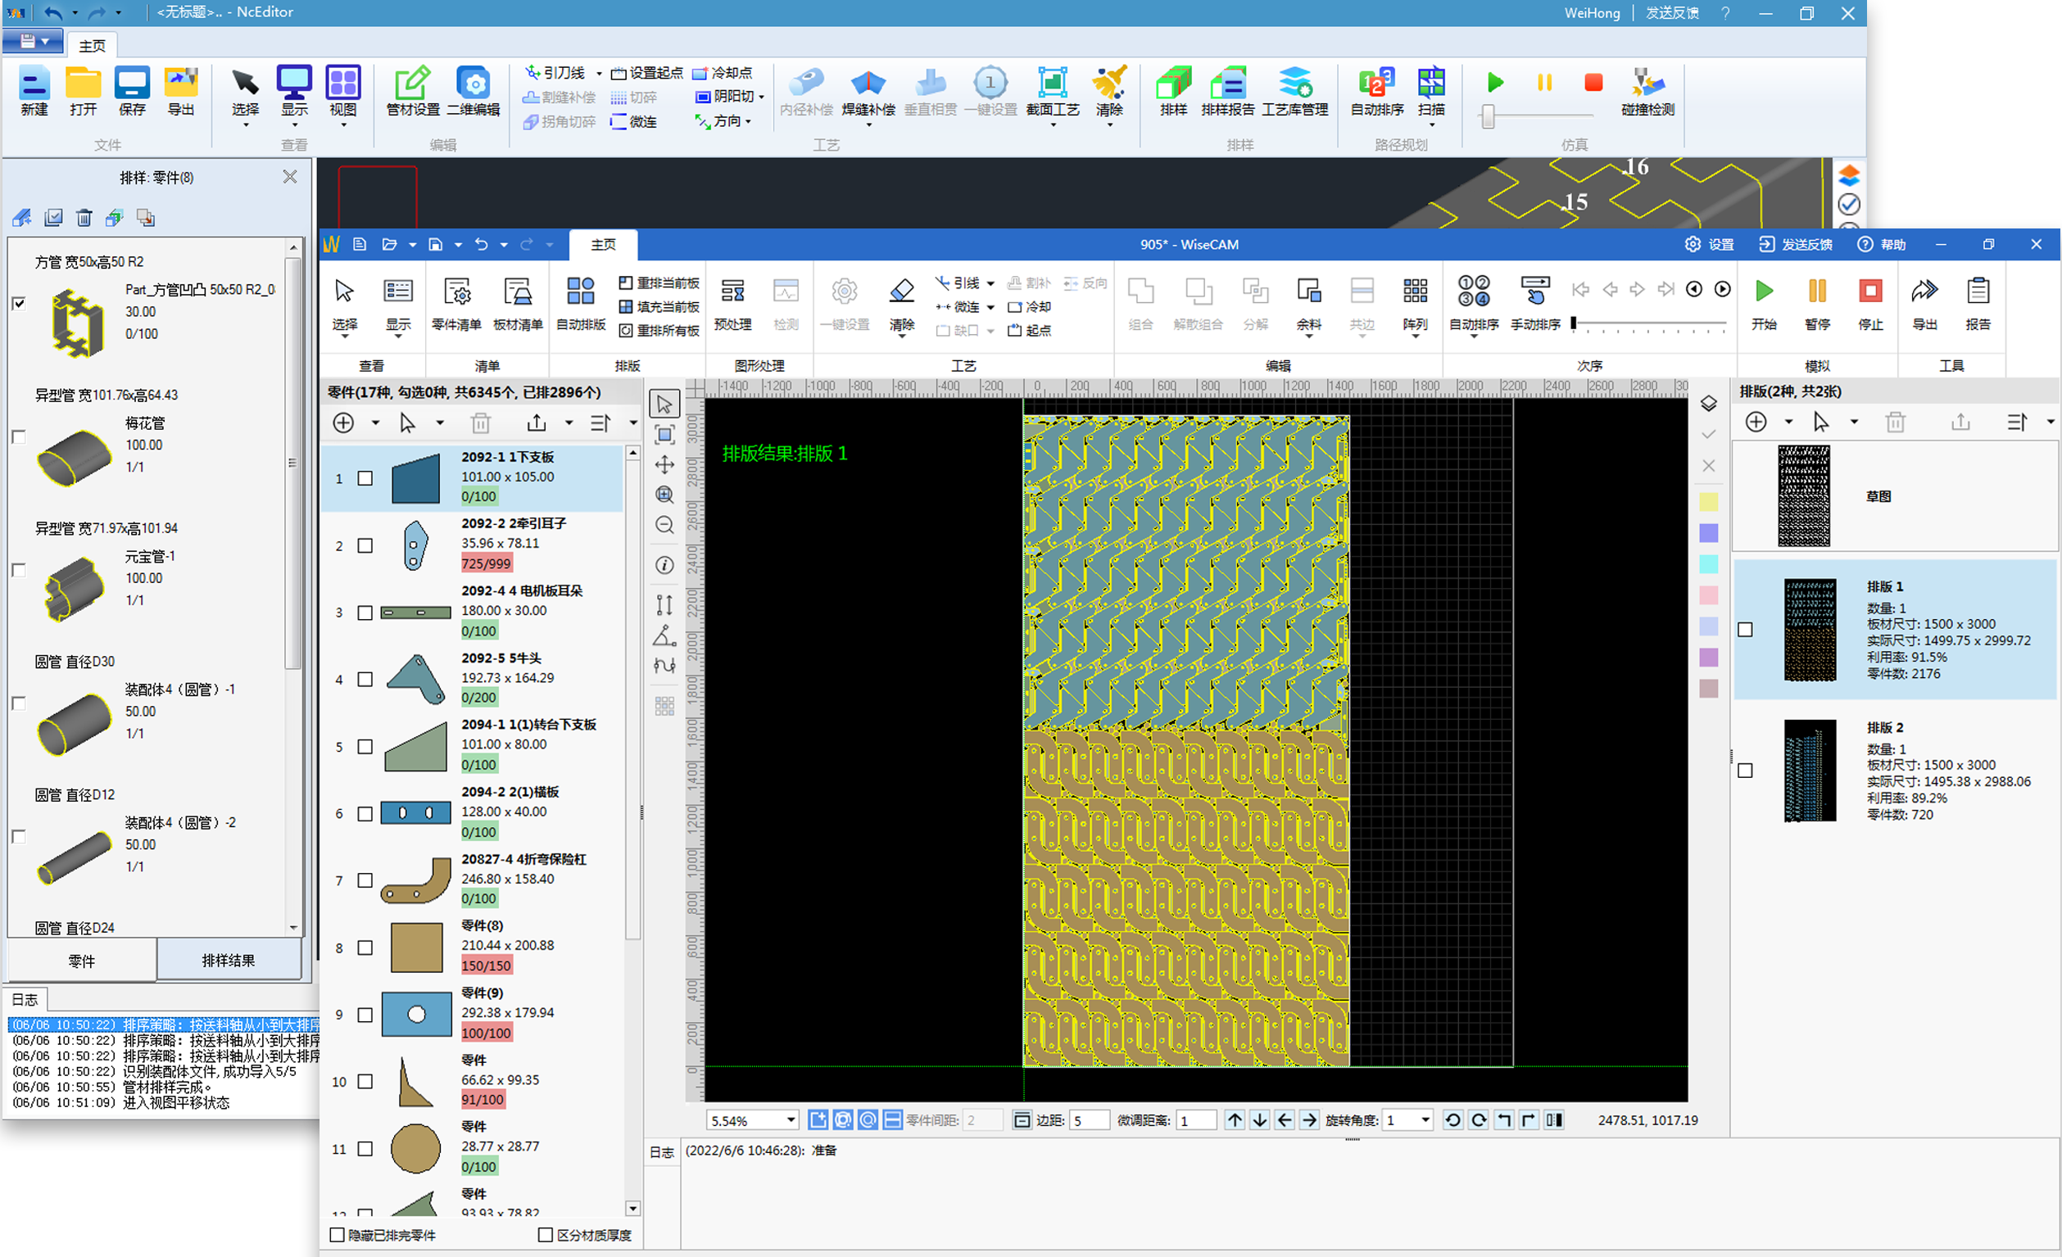Expand 引线 dropdown in WiseCAM
Screen dimensions: 2062x1257
pos(990,283)
